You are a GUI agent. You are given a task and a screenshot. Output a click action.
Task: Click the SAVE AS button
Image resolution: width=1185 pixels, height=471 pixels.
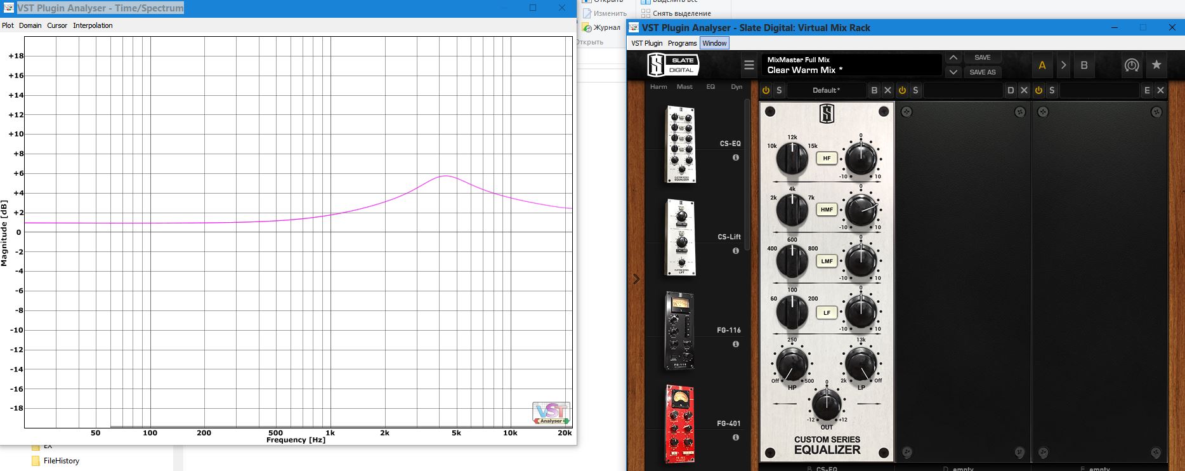click(x=983, y=72)
